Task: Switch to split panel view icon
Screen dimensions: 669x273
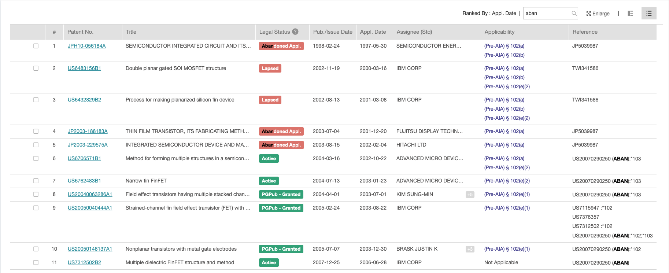Action: point(630,14)
